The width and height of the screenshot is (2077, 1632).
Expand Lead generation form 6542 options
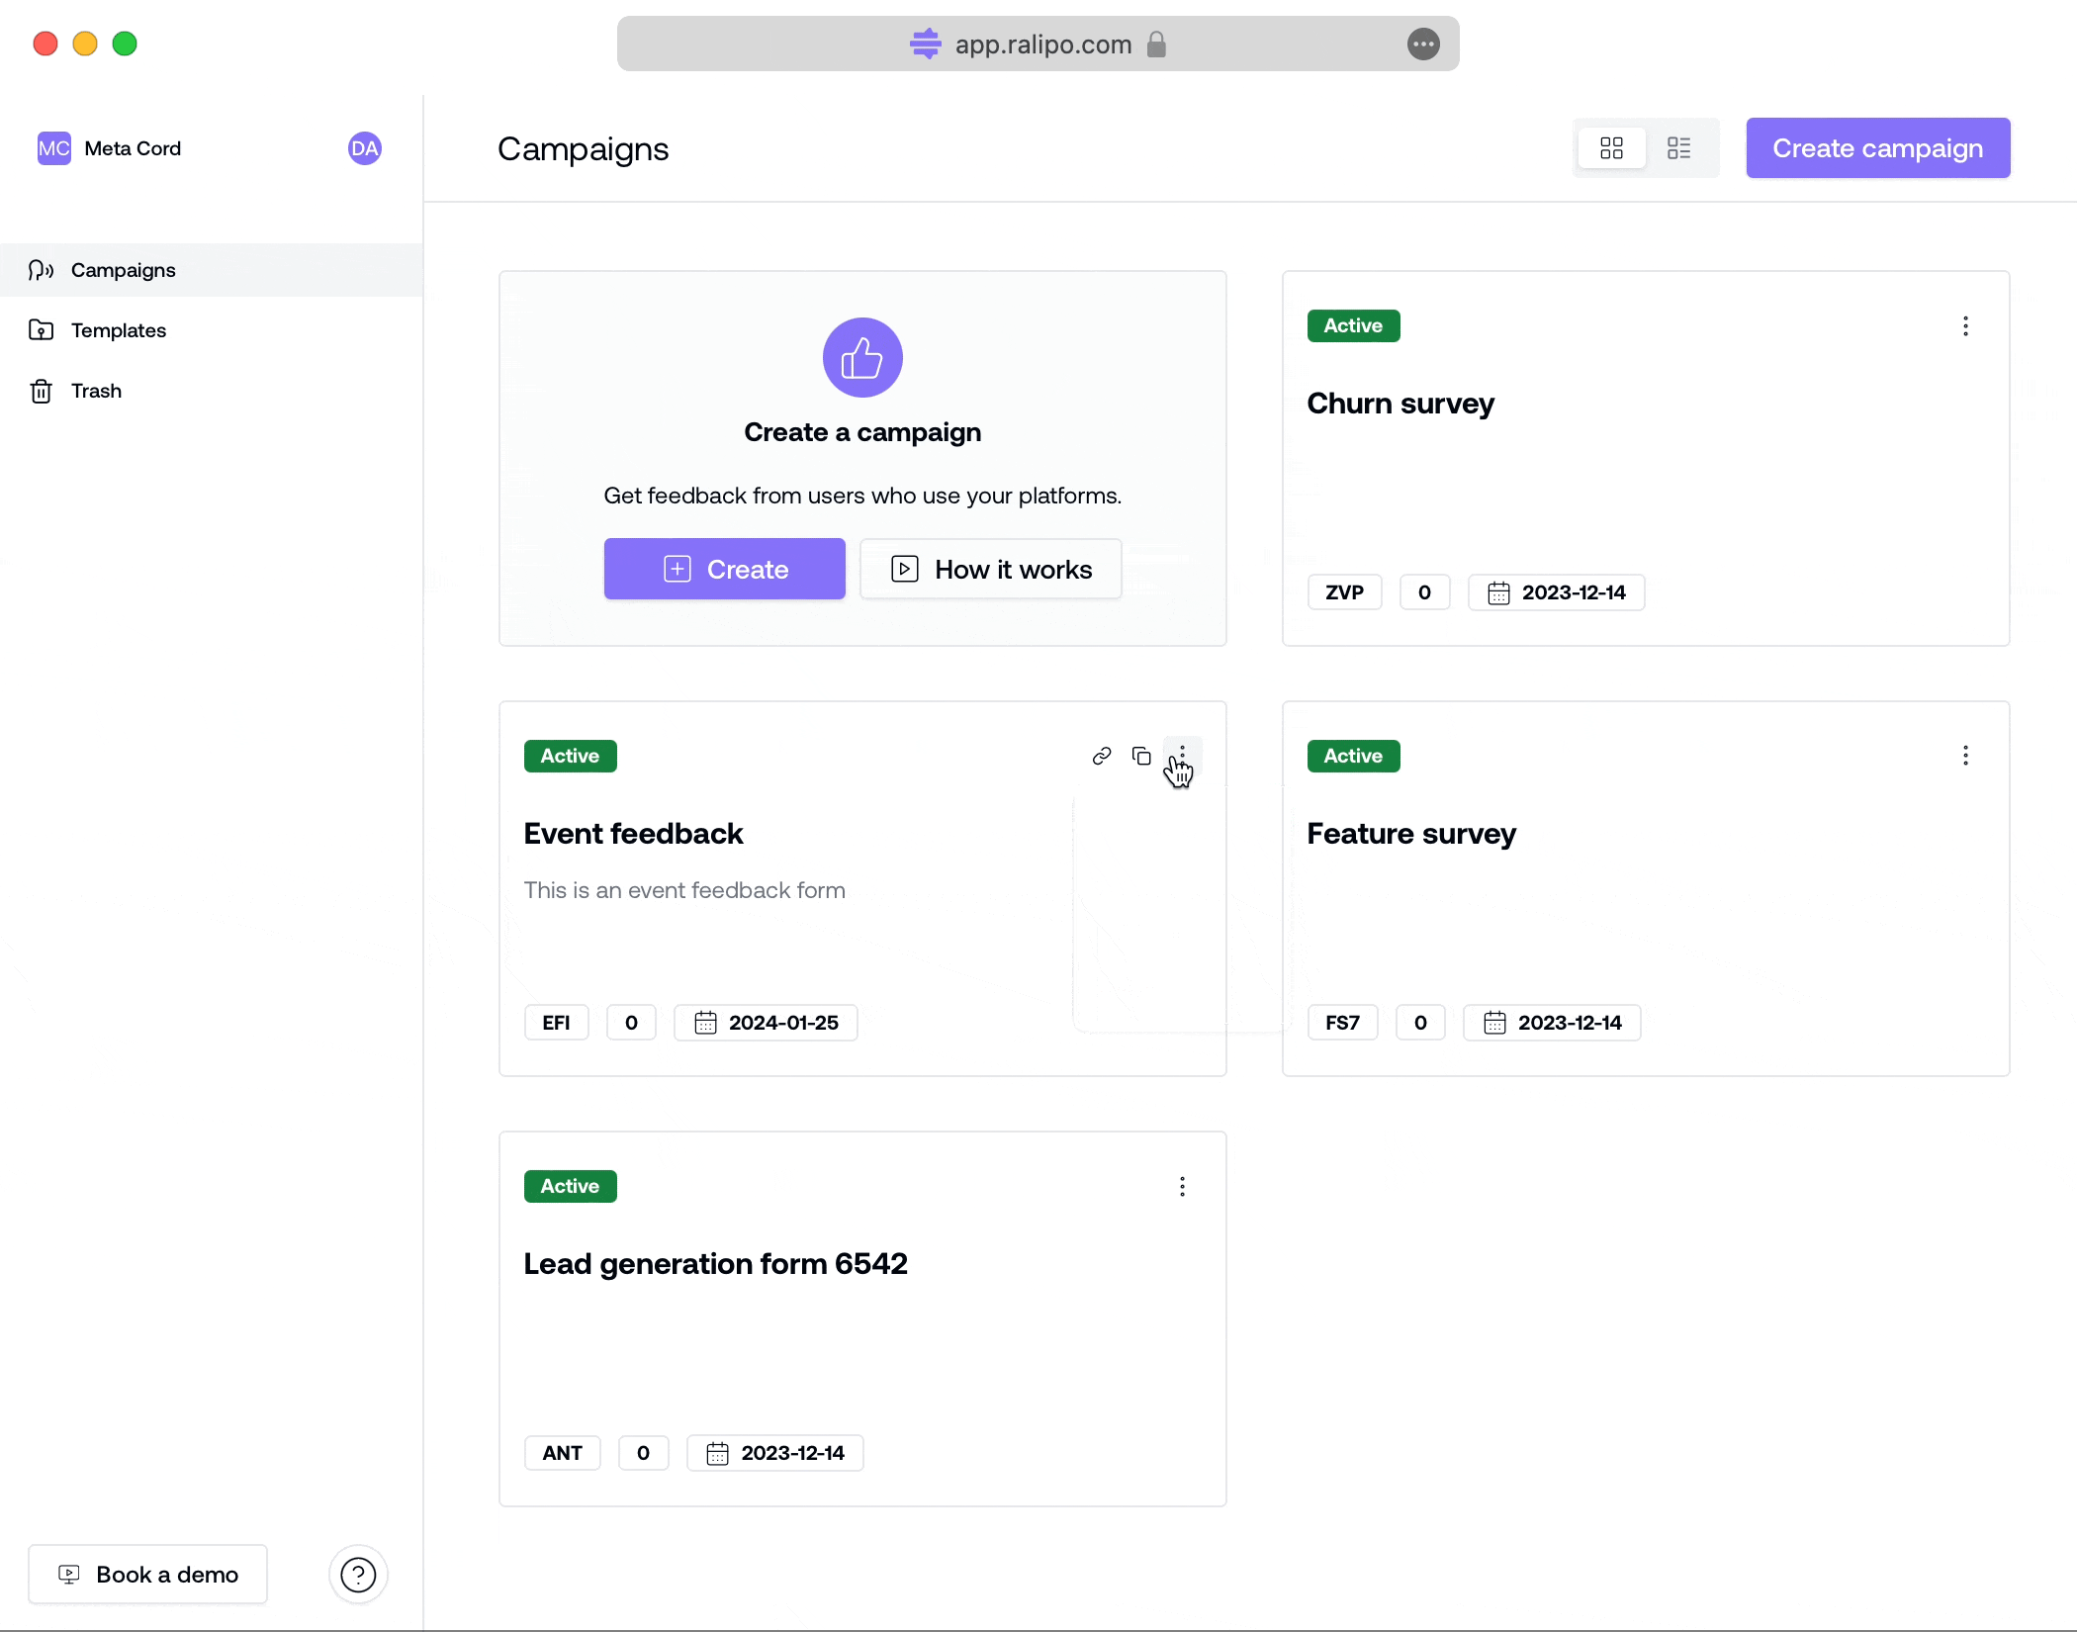pyautogui.click(x=1182, y=1186)
